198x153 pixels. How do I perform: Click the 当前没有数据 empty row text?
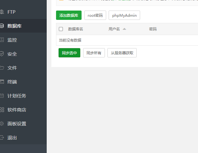[x=70, y=40]
